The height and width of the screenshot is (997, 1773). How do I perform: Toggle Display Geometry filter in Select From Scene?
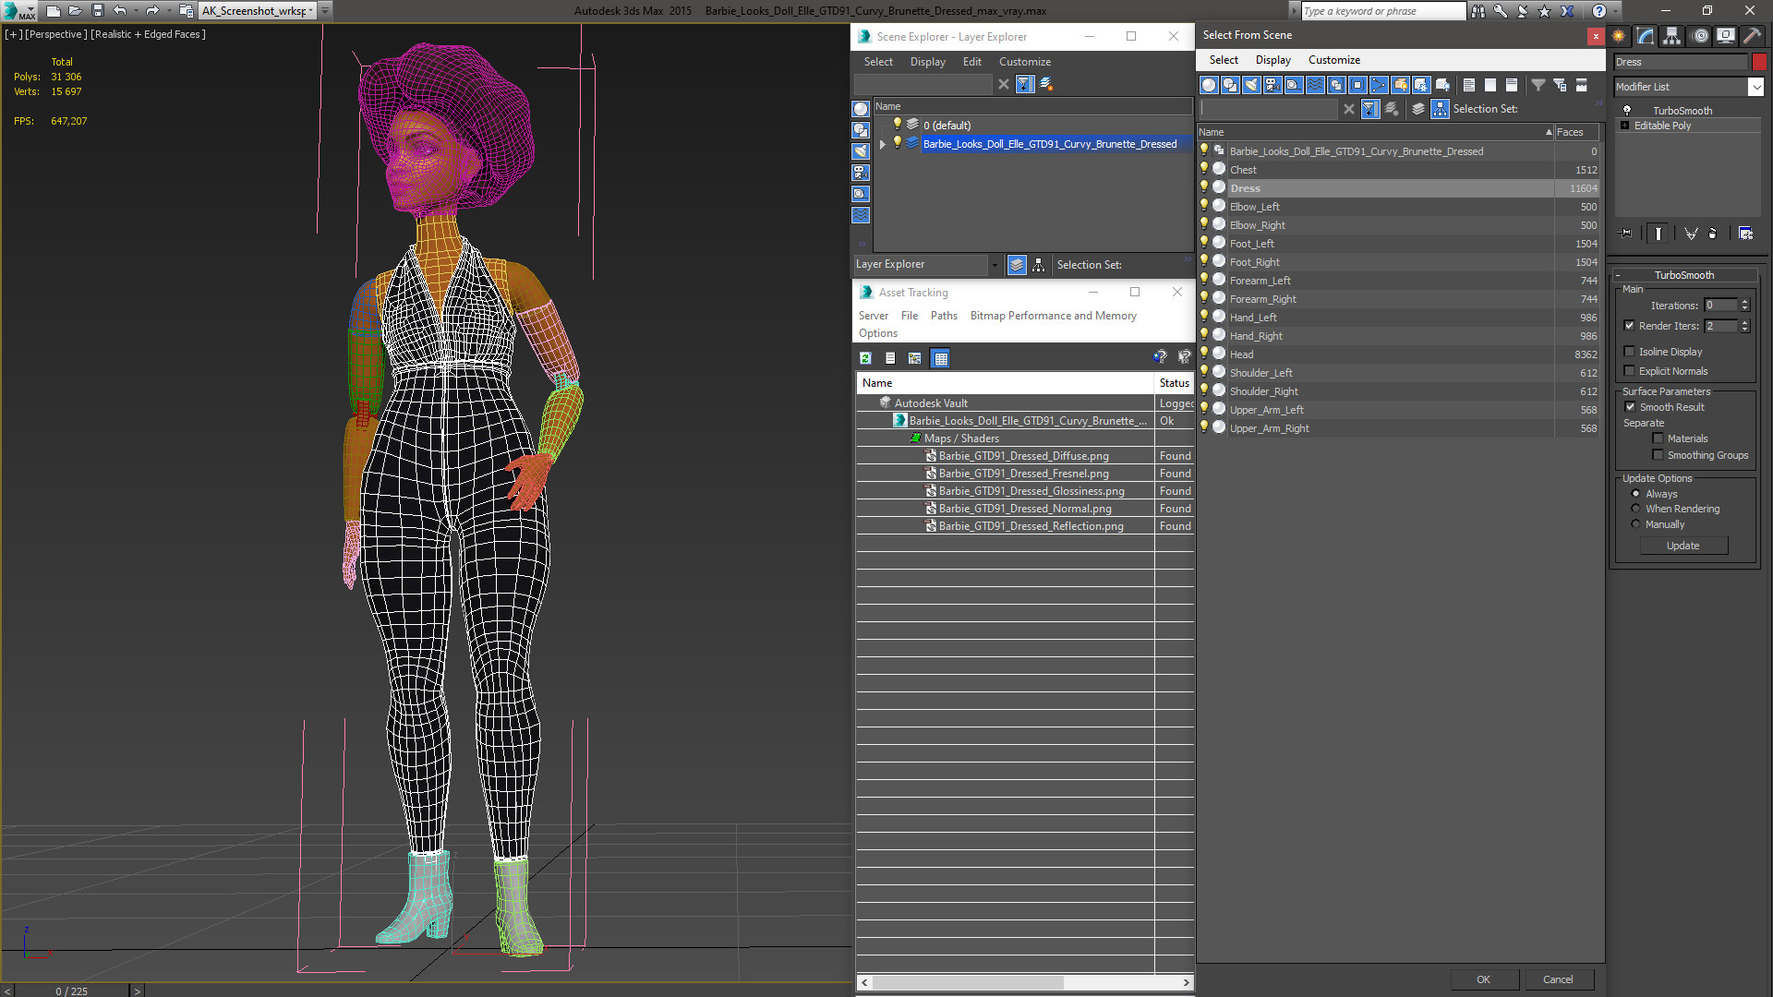pyautogui.click(x=1209, y=85)
